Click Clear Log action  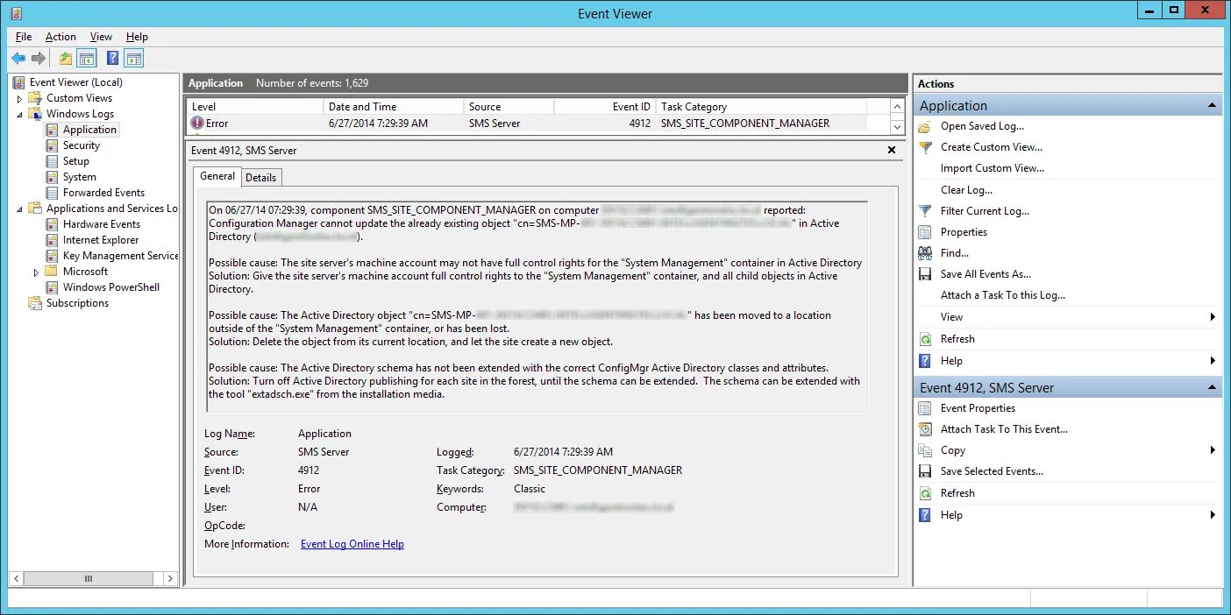[966, 190]
